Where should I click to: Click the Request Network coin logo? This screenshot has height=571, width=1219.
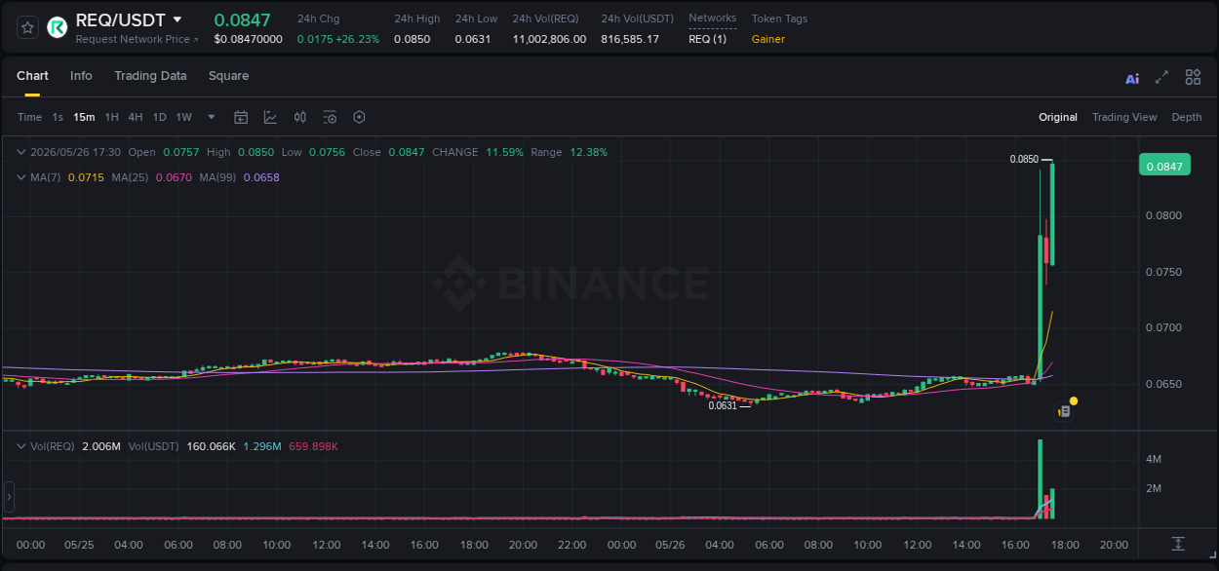click(58, 27)
